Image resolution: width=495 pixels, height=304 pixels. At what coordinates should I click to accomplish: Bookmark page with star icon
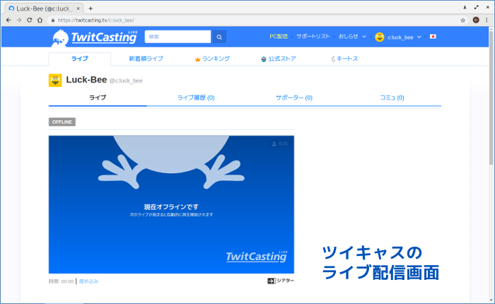click(x=462, y=21)
